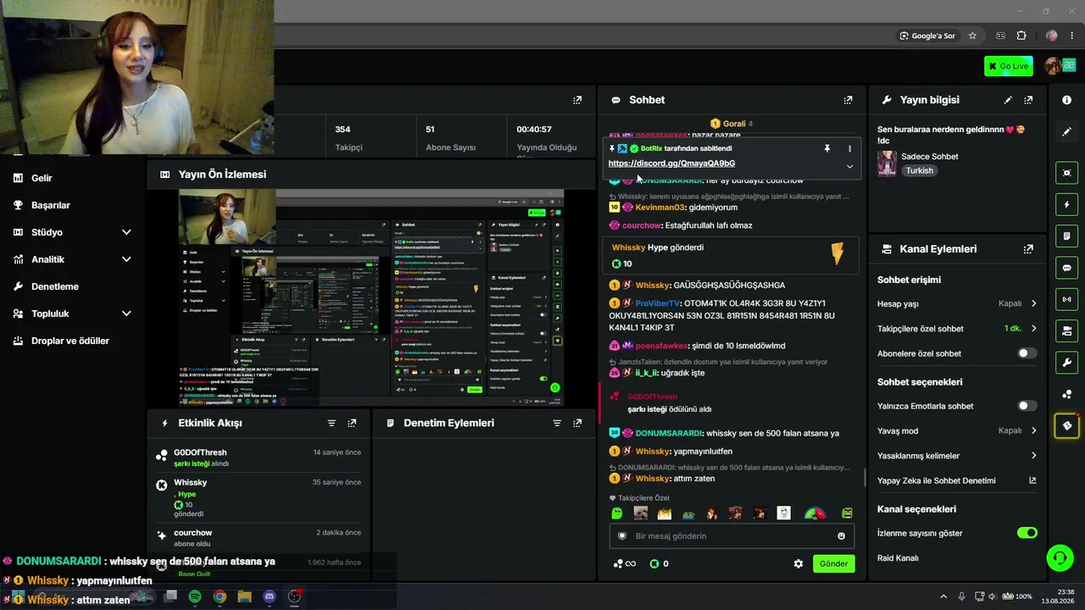Viewport: 1085px width, 610px height.
Task: Pop out the Sohbet chat panel
Action: pyautogui.click(x=848, y=100)
